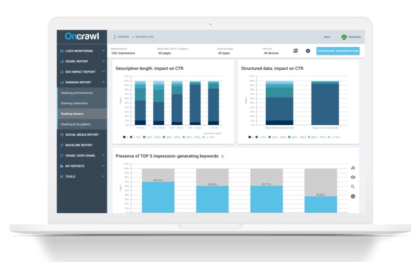420x262 pixels.
Task: Open the Keyword type dropdown showing All types
Action: click(x=225, y=51)
